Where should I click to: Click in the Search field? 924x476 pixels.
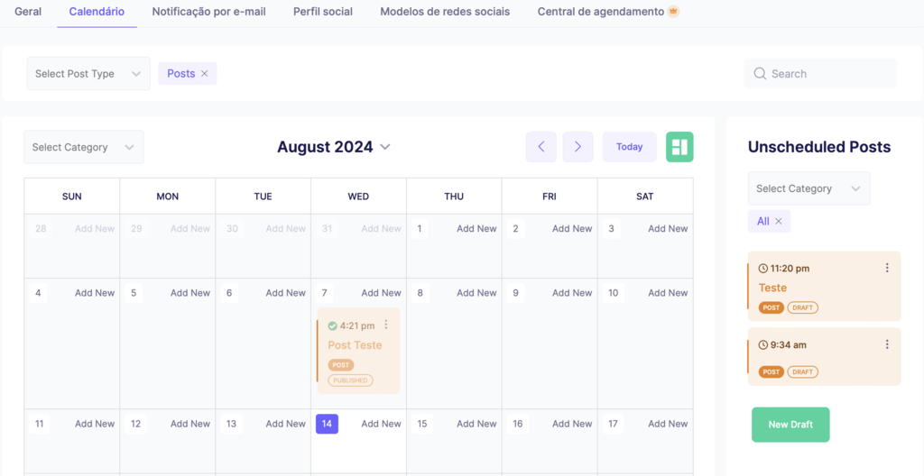pyautogui.click(x=821, y=74)
